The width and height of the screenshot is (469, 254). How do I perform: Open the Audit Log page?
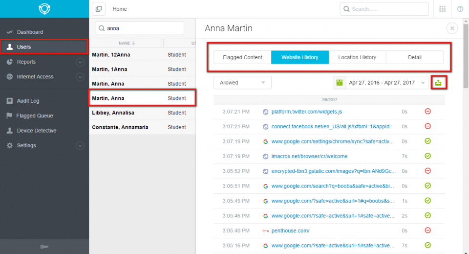[28, 101]
